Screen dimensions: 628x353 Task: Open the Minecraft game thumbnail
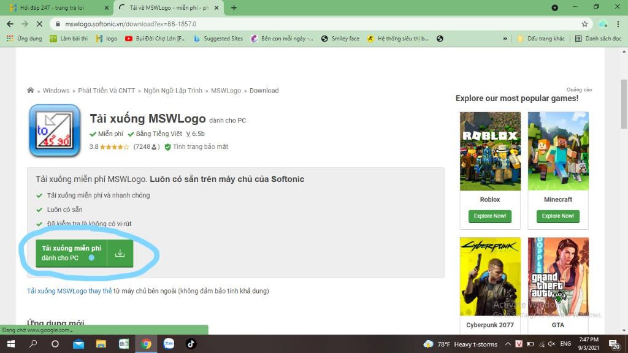pyautogui.click(x=558, y=151)
